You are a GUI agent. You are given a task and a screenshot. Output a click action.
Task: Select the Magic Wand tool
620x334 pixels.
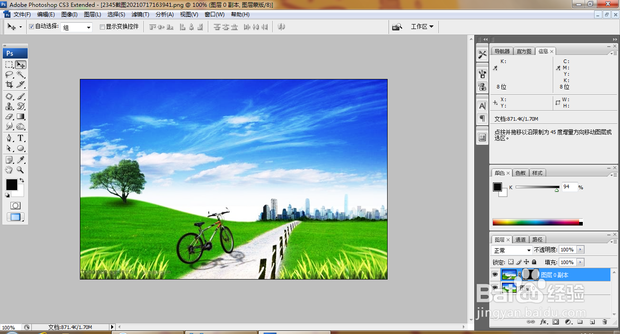21,74
